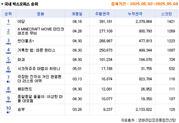Click rank number 7
The width and height of the screenshot is (179, 123).
(x=8, y=78)
